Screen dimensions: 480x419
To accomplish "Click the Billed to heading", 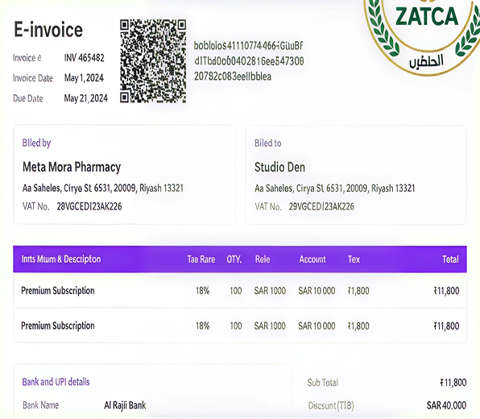I will [x=268, y=143].
